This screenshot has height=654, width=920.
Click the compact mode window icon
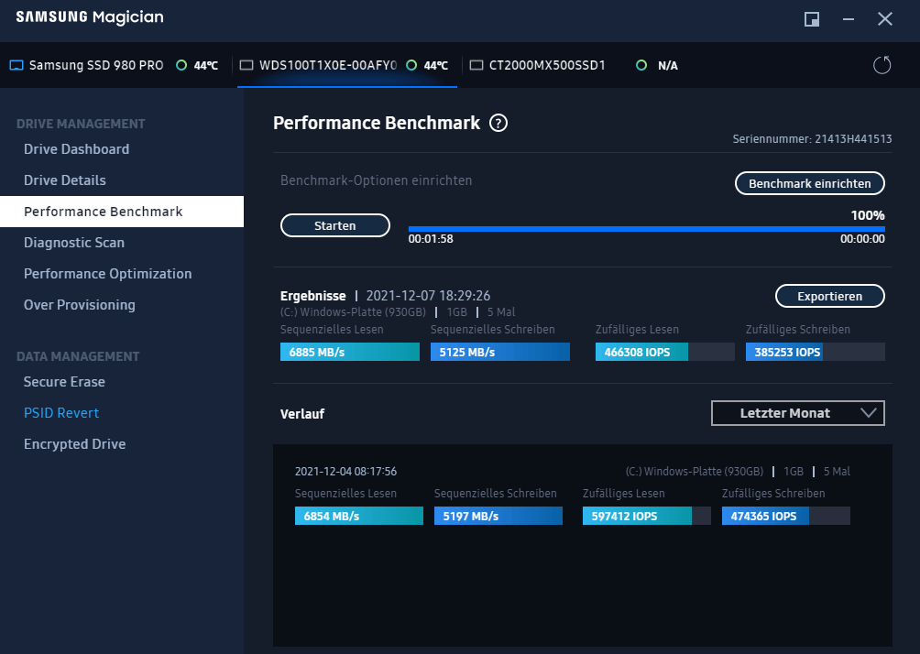[812, 19]
